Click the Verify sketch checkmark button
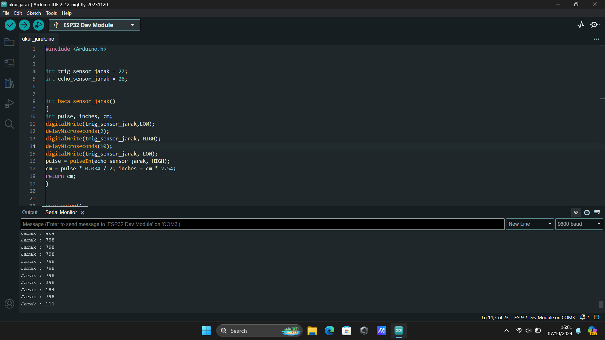 10,25
